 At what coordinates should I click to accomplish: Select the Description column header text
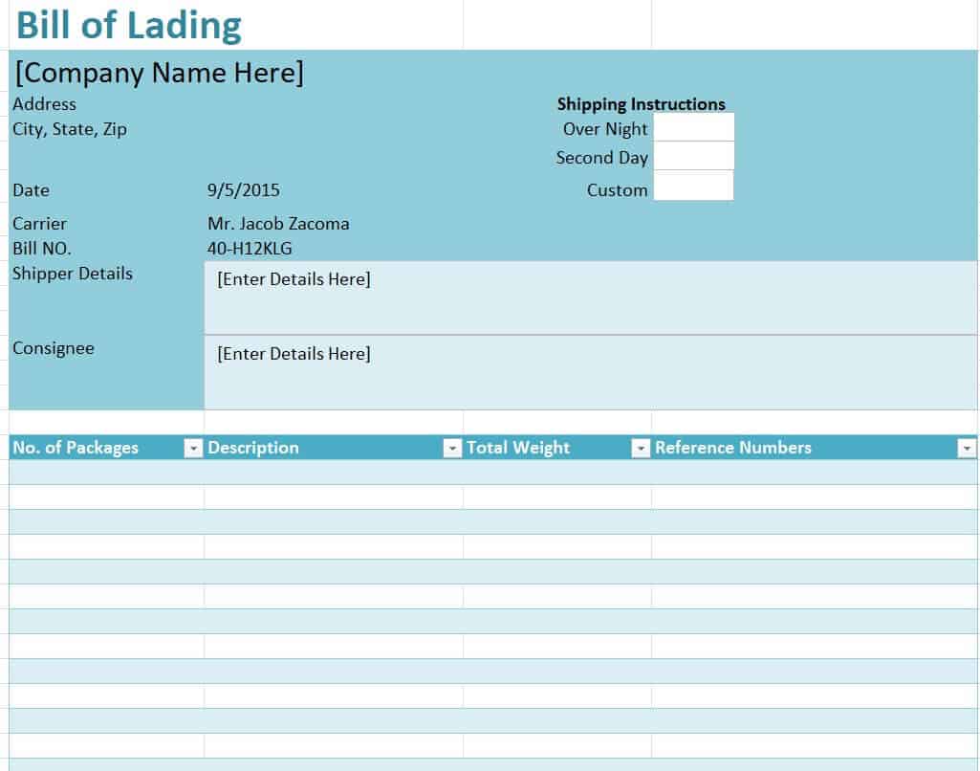pos(253,448)
